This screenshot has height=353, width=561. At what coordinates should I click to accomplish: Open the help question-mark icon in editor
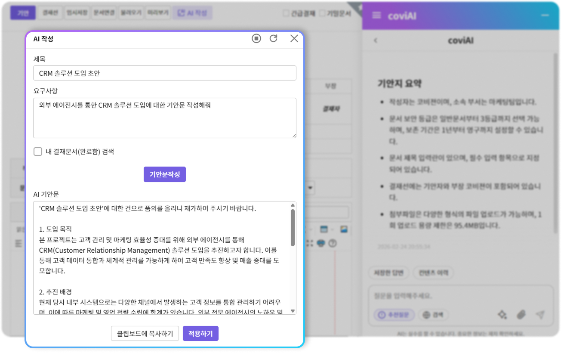pos(332,243)
